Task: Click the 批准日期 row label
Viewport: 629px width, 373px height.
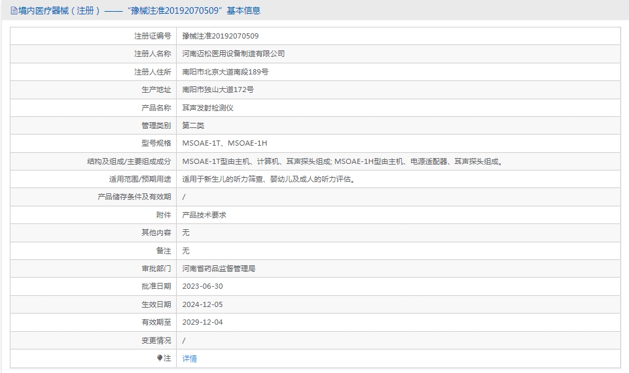Action: [156, 286]
